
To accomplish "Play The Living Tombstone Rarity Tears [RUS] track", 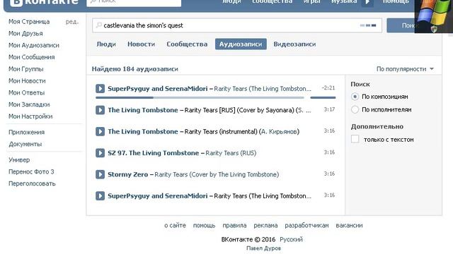I will point(100,110).
